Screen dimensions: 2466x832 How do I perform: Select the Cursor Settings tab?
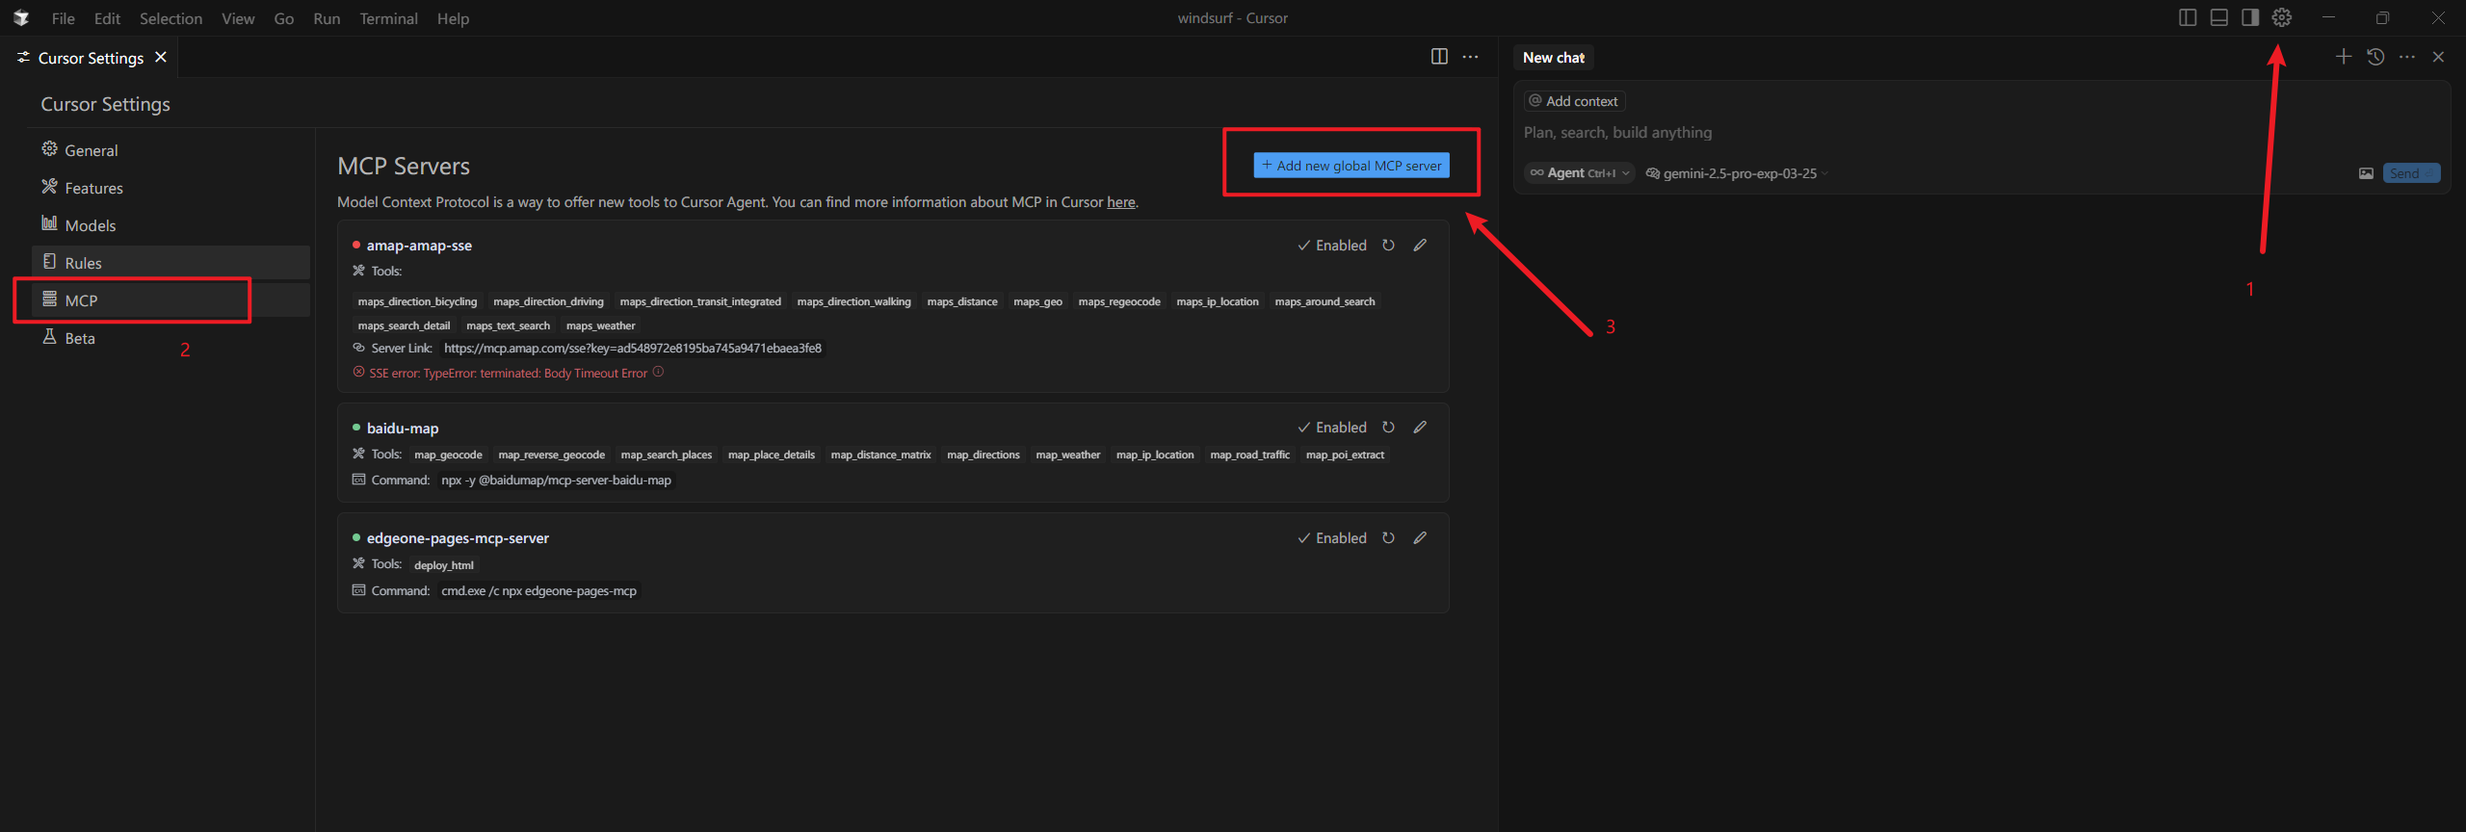tap(91, 58)
